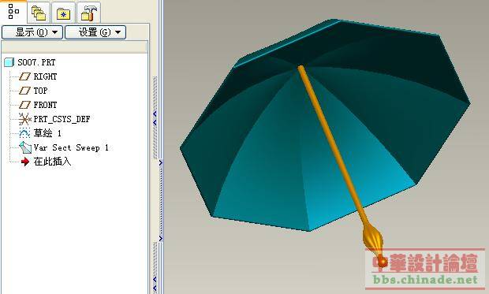Click the sketch icon beside 草绘 1
The height and width of the screenshot is (294, 489).
tap(24, 133)
